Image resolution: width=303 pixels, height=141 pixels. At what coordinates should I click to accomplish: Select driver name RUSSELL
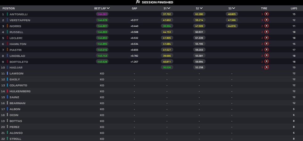point(16,32)
